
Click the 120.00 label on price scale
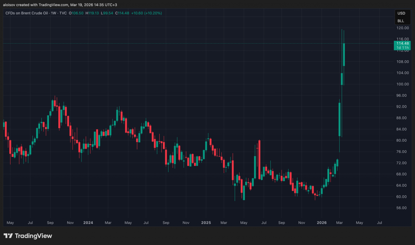pos(402,28)
